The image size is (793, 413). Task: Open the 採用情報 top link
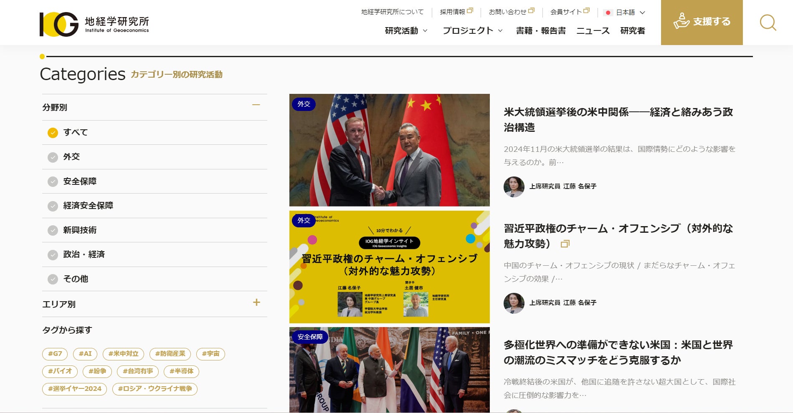click(453, 12)
